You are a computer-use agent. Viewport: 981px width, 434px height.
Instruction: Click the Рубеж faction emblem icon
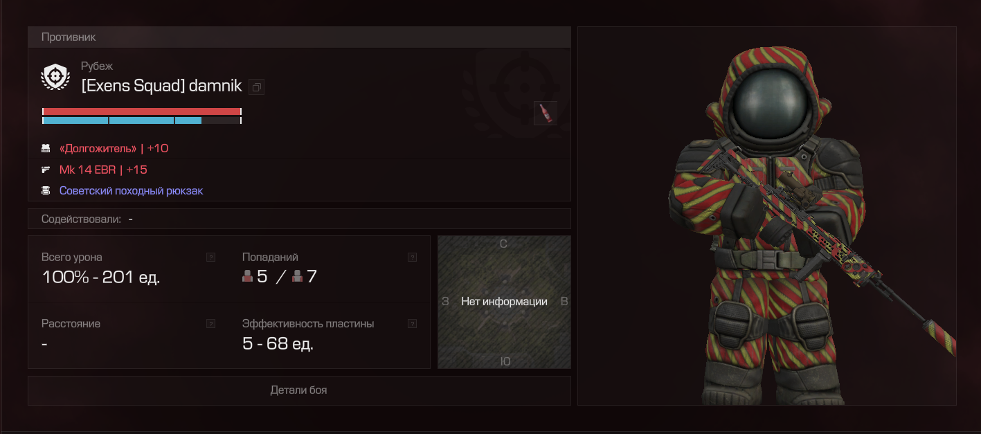(55, 77)
